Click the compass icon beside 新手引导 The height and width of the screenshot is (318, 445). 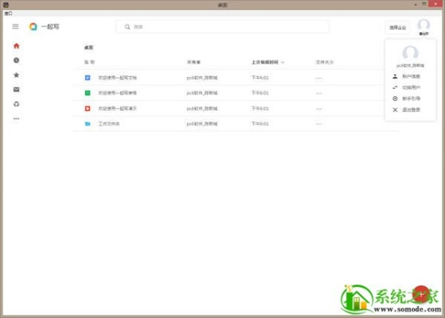click(395, 99)
